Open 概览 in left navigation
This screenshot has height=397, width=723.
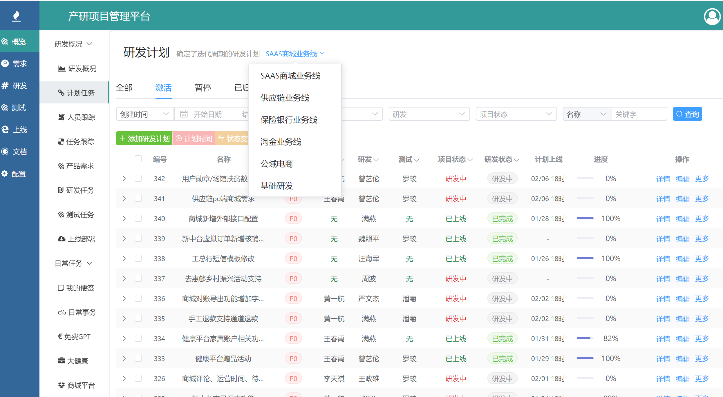[20, 42]
